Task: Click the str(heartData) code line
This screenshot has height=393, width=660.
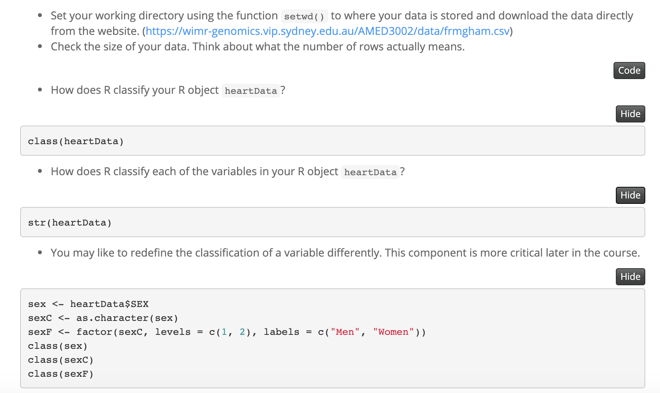Action: 70,223
